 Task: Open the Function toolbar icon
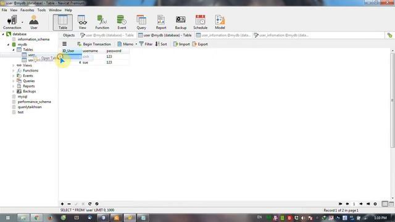pyautogui.click(x=102, y=22)
